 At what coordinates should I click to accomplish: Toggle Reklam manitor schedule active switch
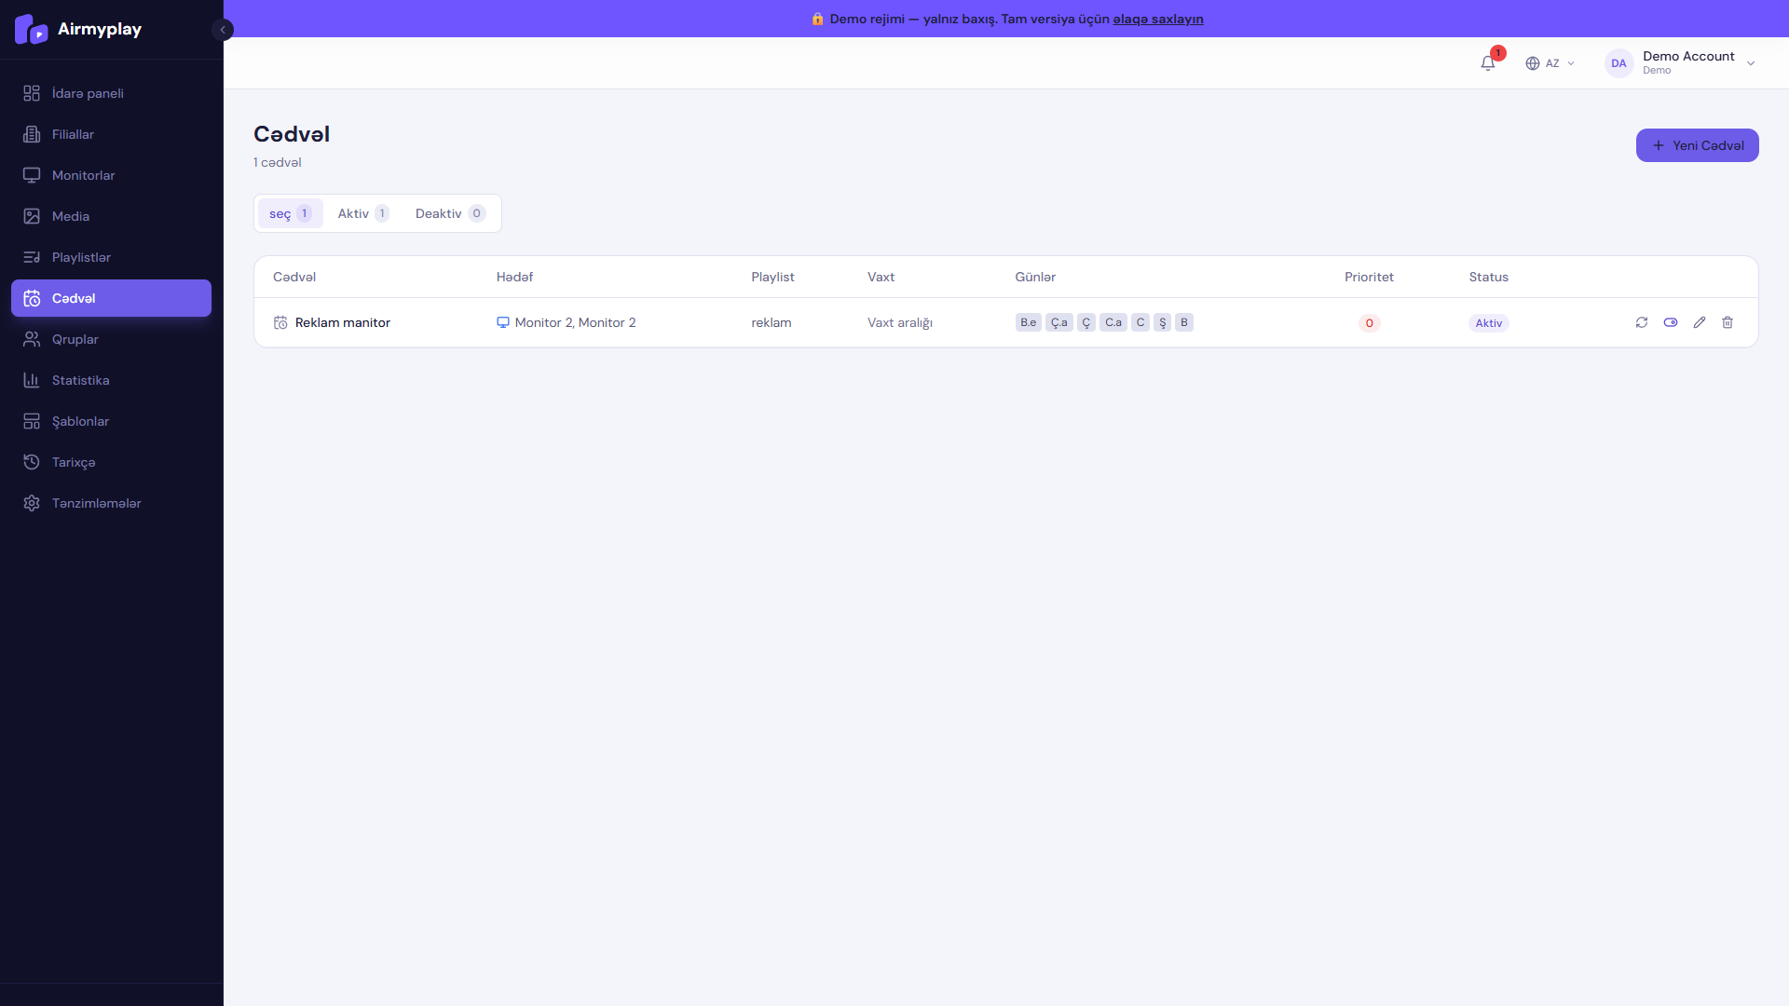click(x=1671, y=322)
